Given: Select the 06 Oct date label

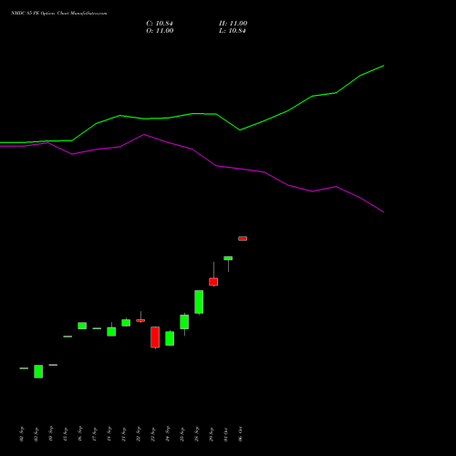Looking at the screenshot, I should 241,434.
